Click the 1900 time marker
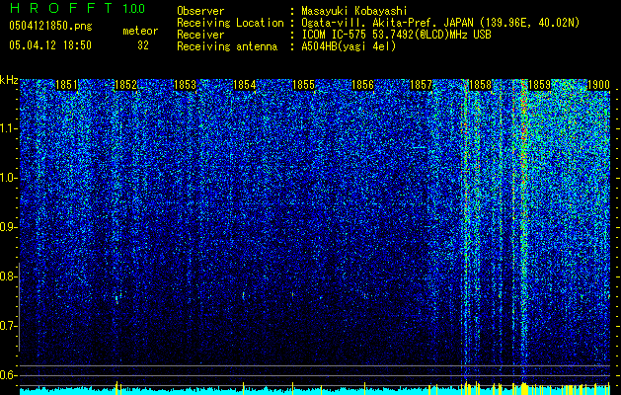 click(598, 85)
